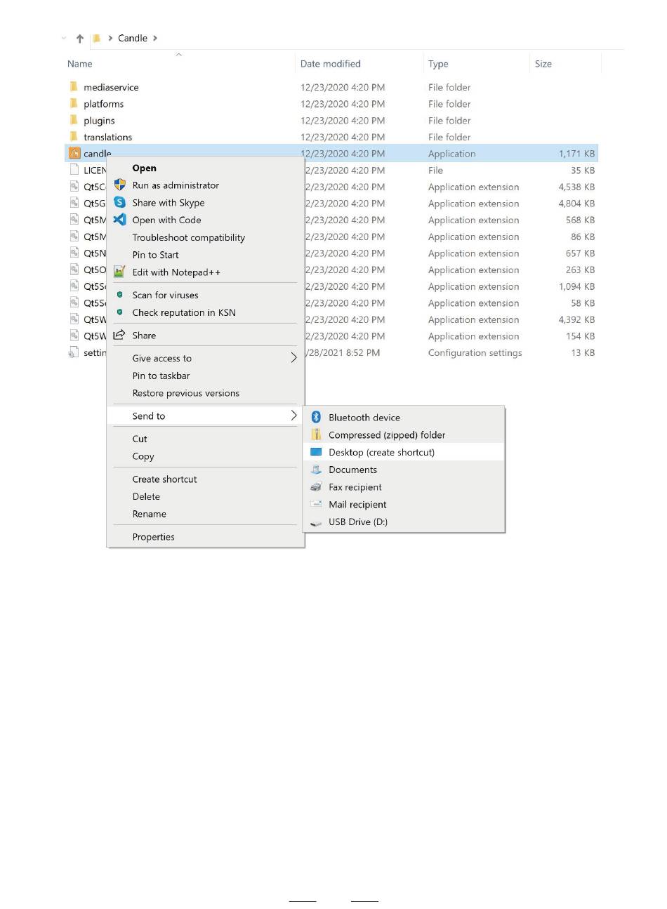Click the USB Drive icon in Send to
The width and height of the screenshot is (667, 909).
pyautogui.click(x=316, y=522)
